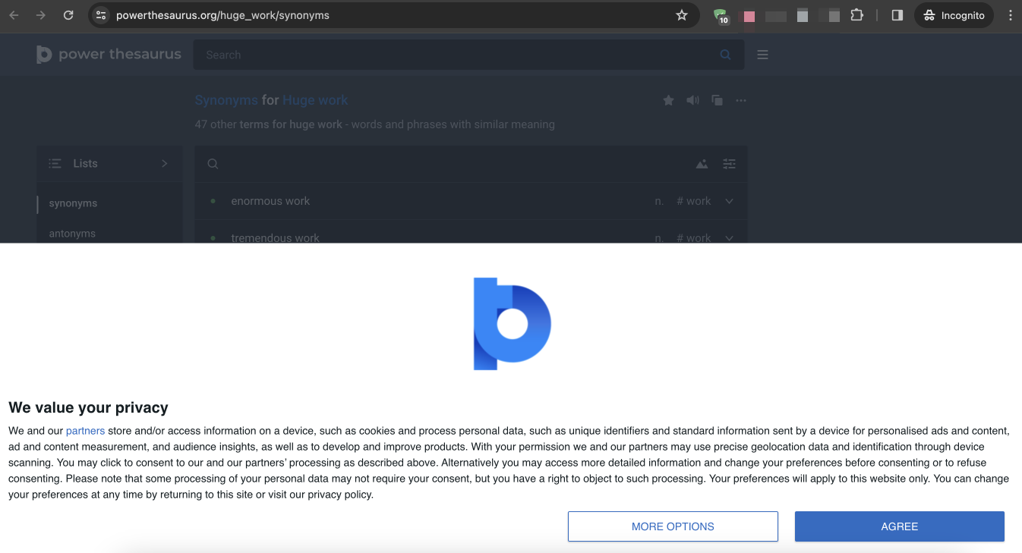Click the magnifier icon in search bar
The width and height of the screenshot is (1022, 553).
click(725, 55)
